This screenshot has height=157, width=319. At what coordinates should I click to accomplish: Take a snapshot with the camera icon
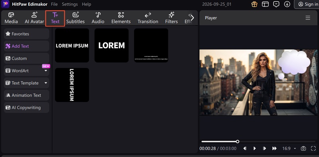pyautogui.click(x=303, y=149)
